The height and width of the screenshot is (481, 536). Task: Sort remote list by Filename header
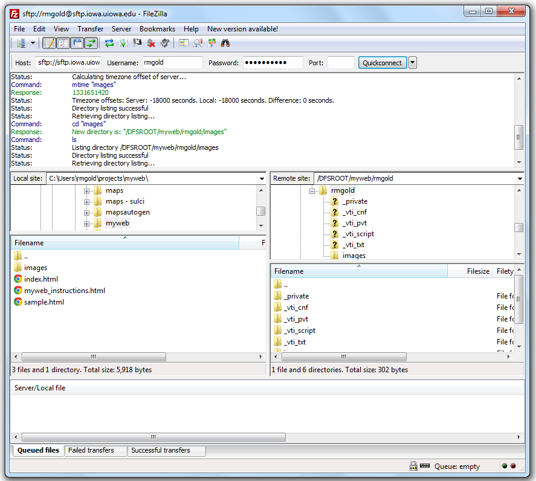click(x=360, y=271)
